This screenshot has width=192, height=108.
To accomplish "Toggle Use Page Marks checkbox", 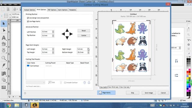I will [28, 21].
